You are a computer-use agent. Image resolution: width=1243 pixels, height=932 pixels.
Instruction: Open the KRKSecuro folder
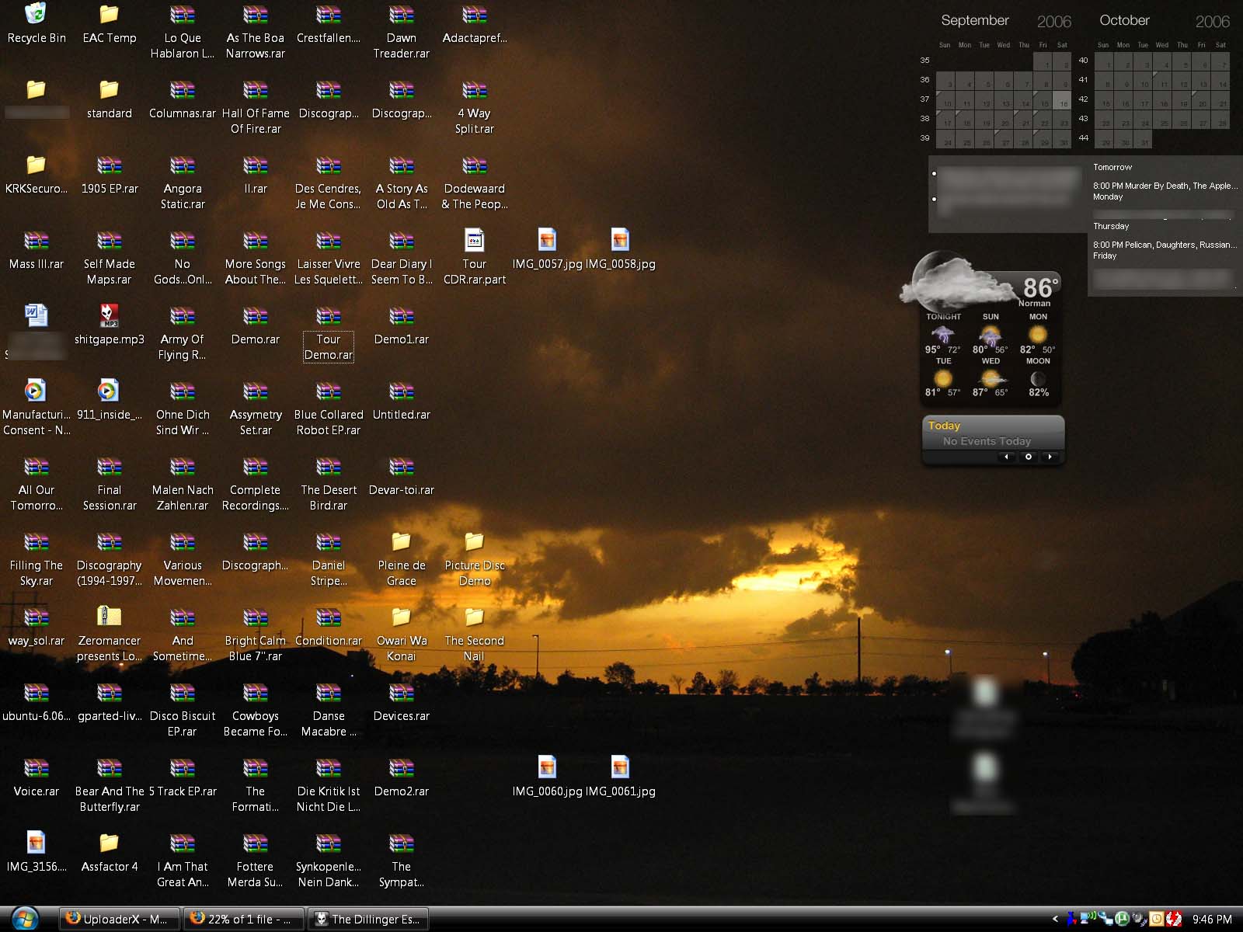click(x=36, y=175)
